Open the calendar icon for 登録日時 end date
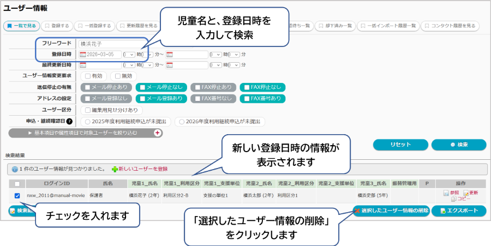The height and width of the screenshot is (246, 491). 170,55
